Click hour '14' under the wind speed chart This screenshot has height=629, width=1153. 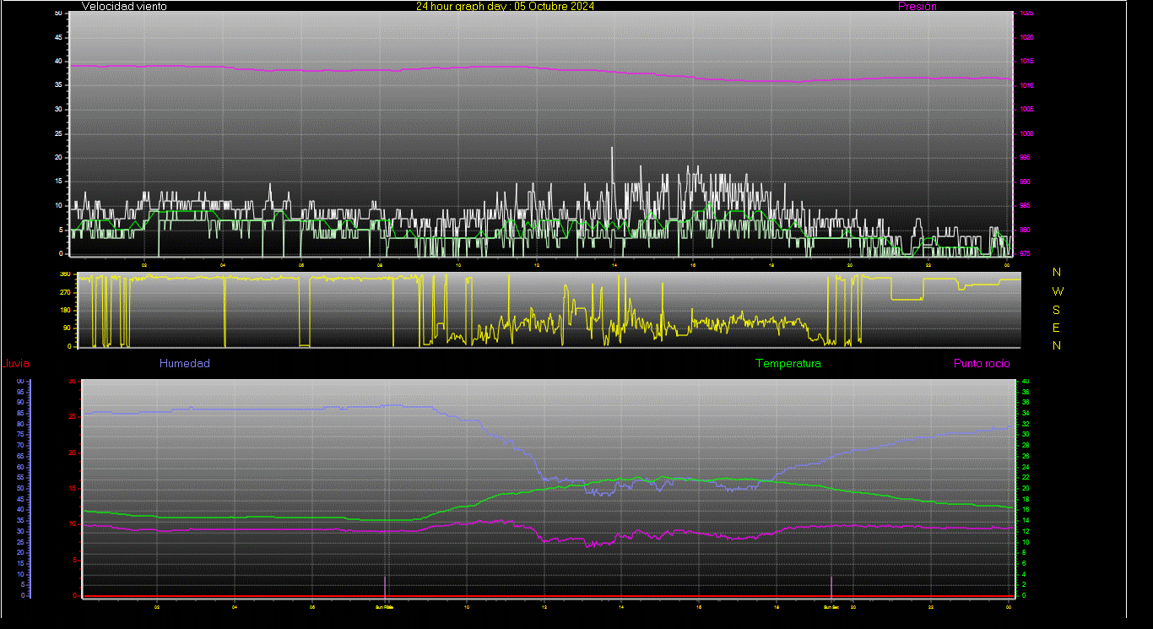(x=614, y=264)
